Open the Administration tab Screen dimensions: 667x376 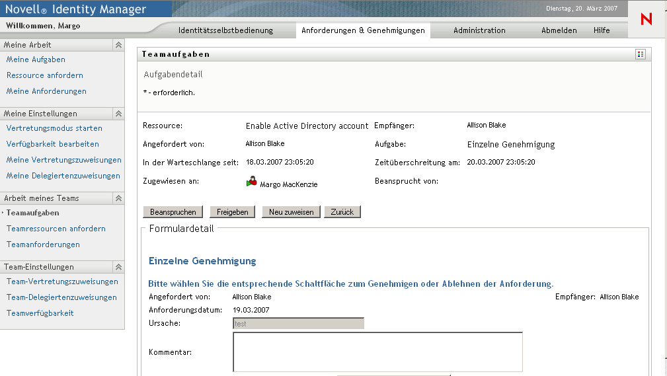click(x=479, y=30)
